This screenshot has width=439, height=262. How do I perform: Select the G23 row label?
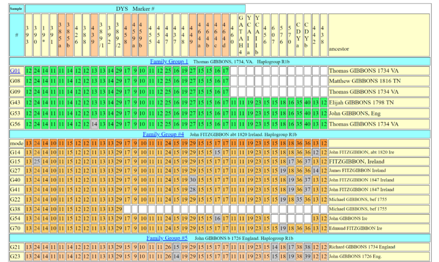pos(15,257)
